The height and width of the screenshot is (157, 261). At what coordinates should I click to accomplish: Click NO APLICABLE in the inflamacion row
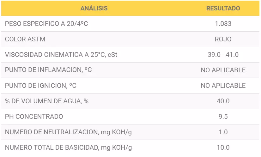click(x=223, y=70)
